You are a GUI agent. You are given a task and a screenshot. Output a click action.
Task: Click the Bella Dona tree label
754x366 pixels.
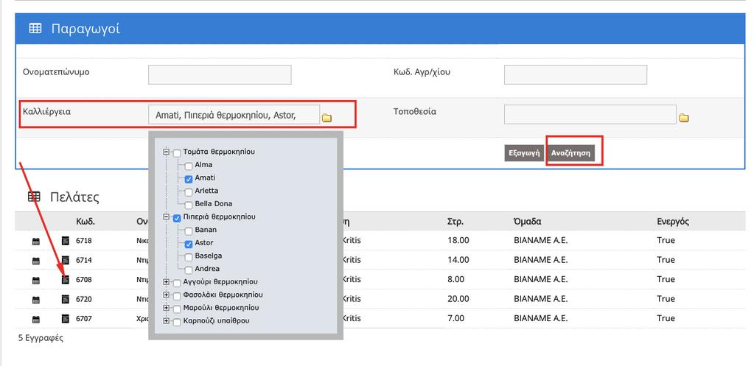pos(214,204)
